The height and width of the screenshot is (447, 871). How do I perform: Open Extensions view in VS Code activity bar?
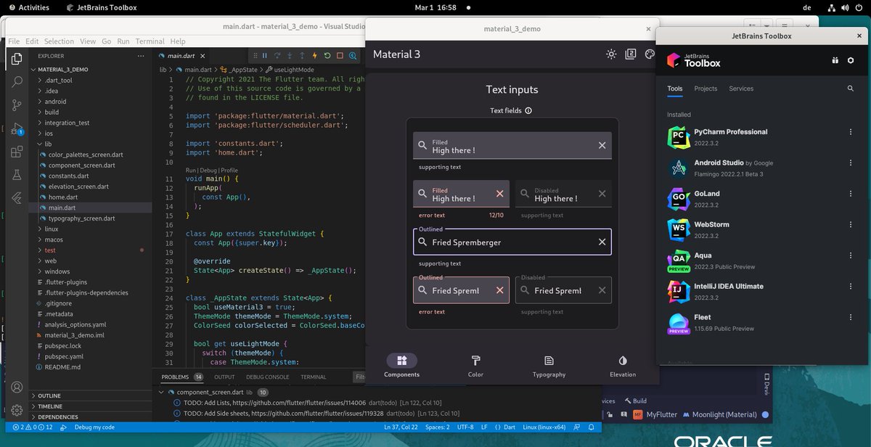(x=17, y=152)
